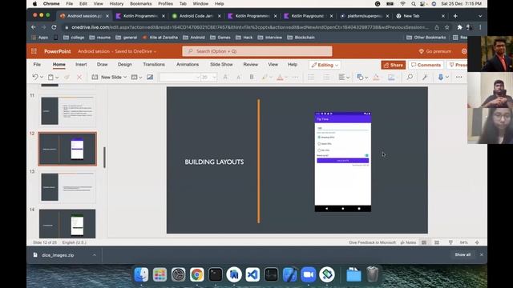Click the red Delete X icon
Image resolution: width=513 pixels, height=288 pixels.
(79, 77)
